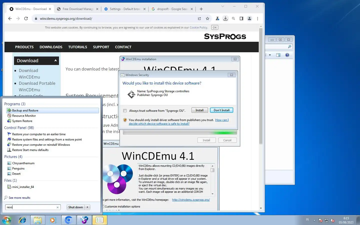This screenshot has height=225, width=360.
Task: Open Chrome Labs flask icon
Action: [217, 18]
